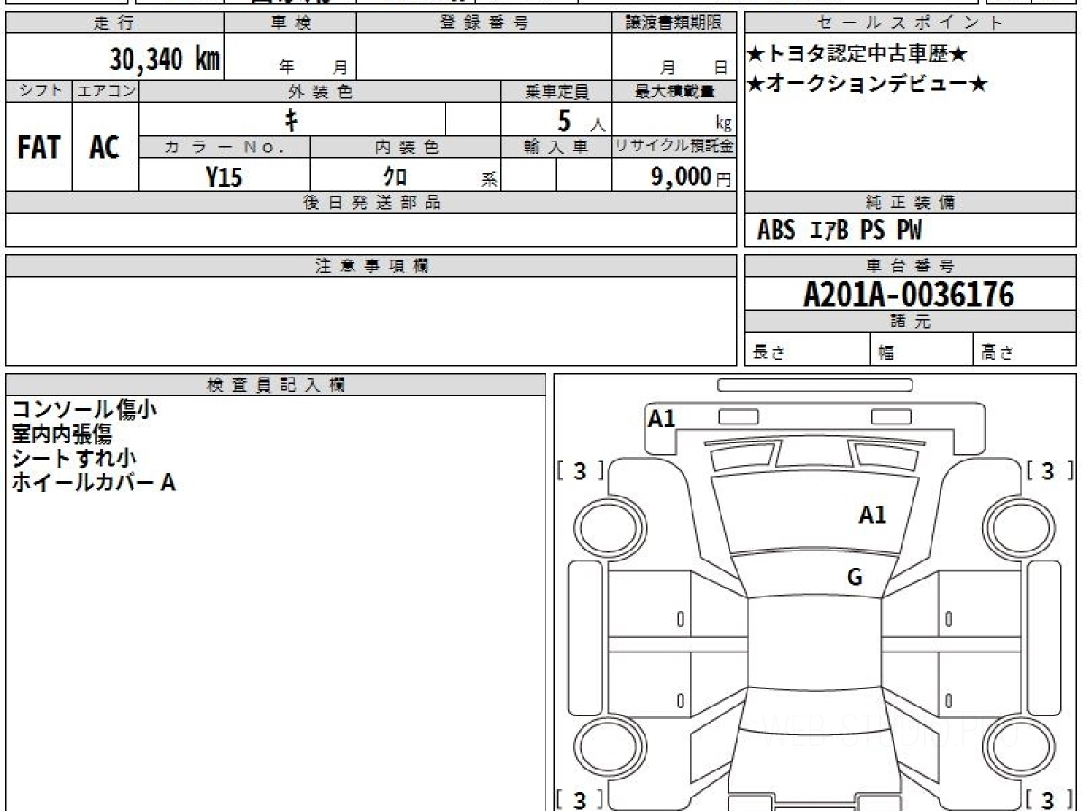Select the コンソール傷小 note
This screenshot has height=811, width=1082.
click(84, 410)
